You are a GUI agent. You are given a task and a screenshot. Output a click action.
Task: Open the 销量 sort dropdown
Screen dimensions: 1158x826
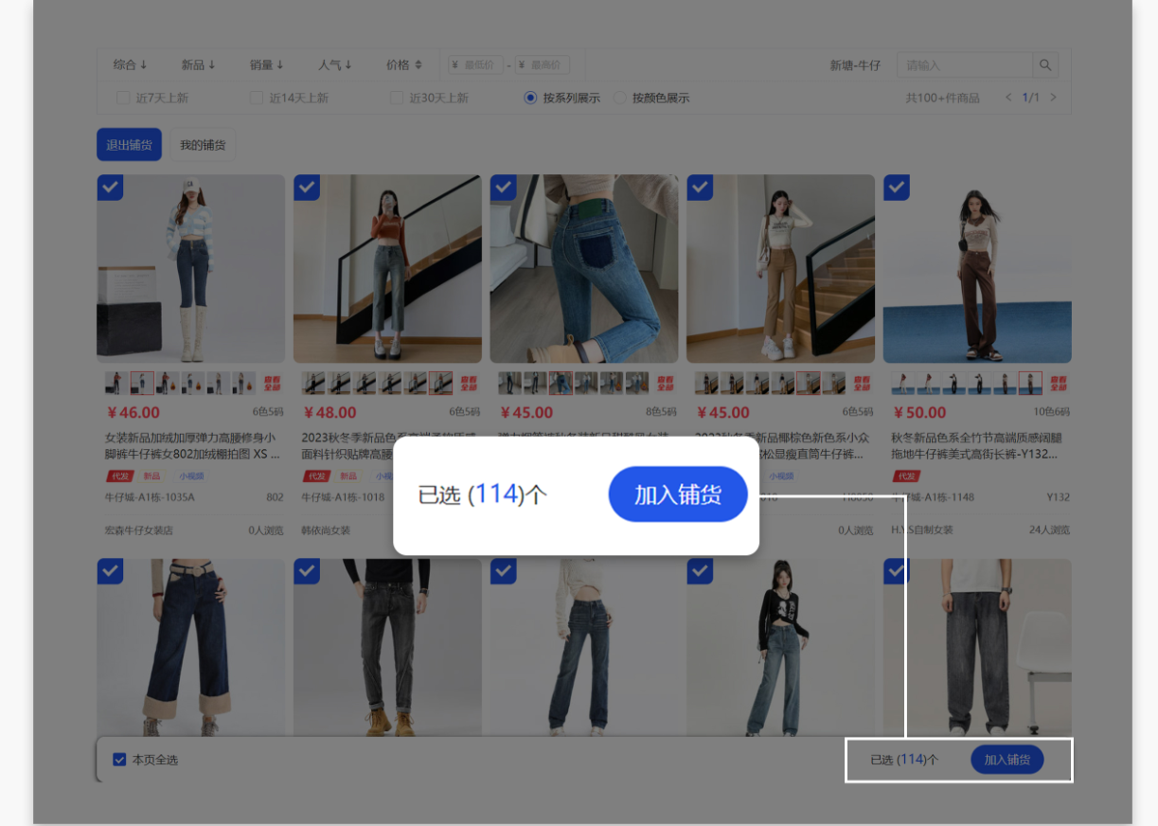tap(266, 64)
